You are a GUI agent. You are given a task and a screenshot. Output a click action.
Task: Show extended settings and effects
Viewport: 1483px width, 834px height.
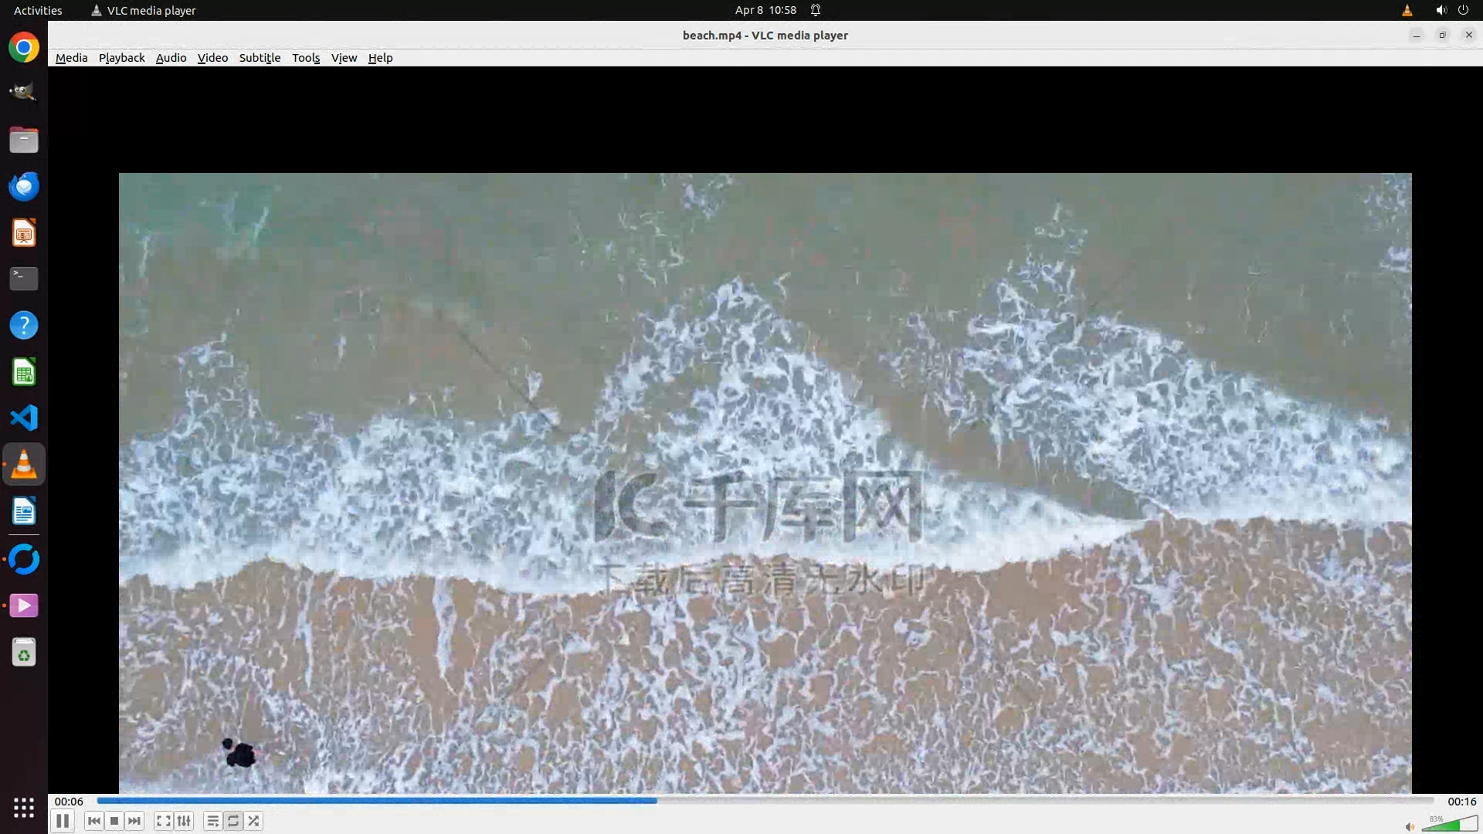tap(184, 821)
